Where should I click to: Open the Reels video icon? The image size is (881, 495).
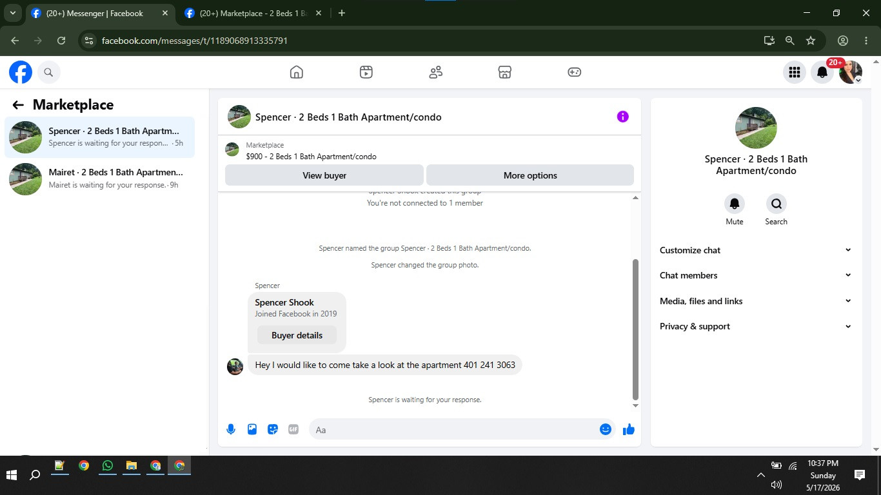click(x=366, y=72)
